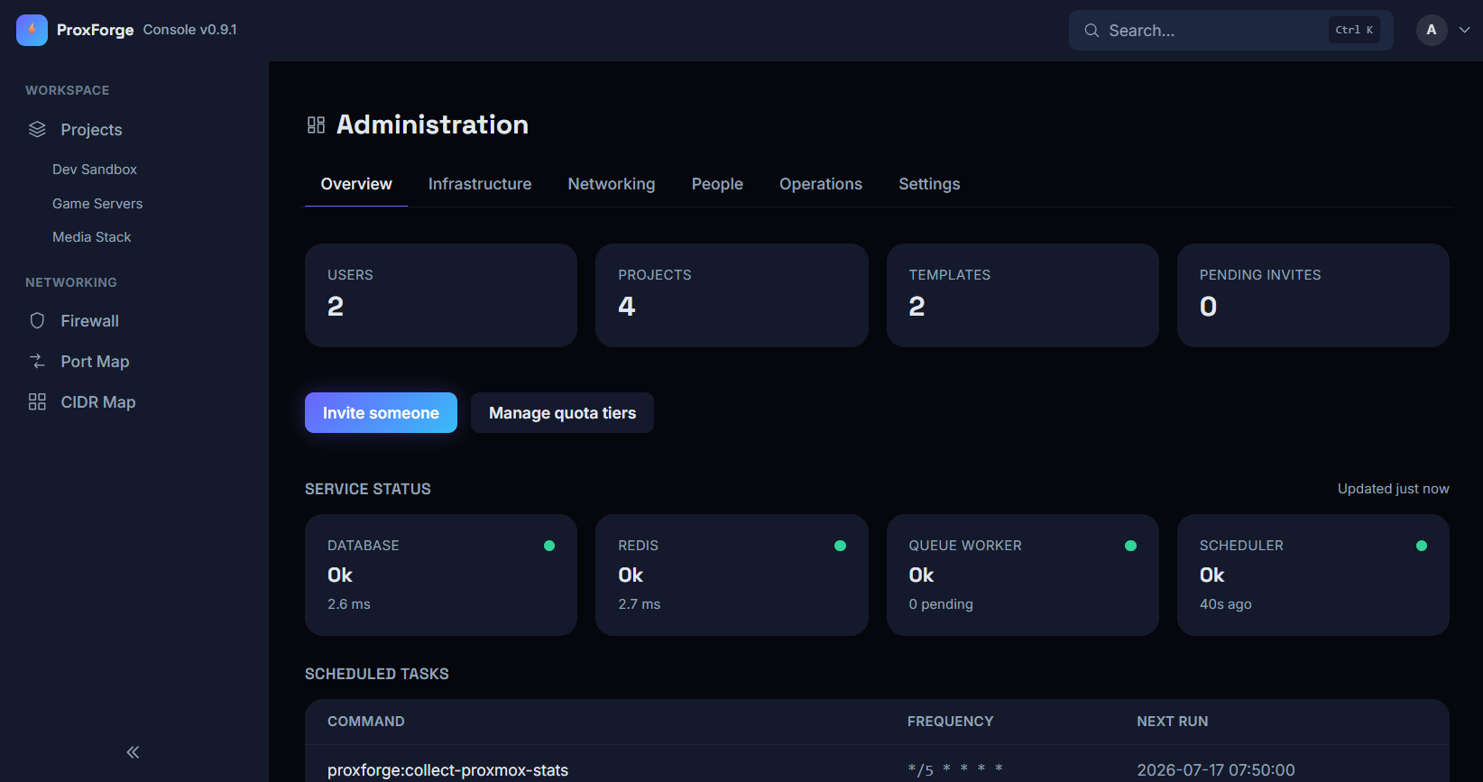Click the ProxForge brand name

click(x=95, y=30)
